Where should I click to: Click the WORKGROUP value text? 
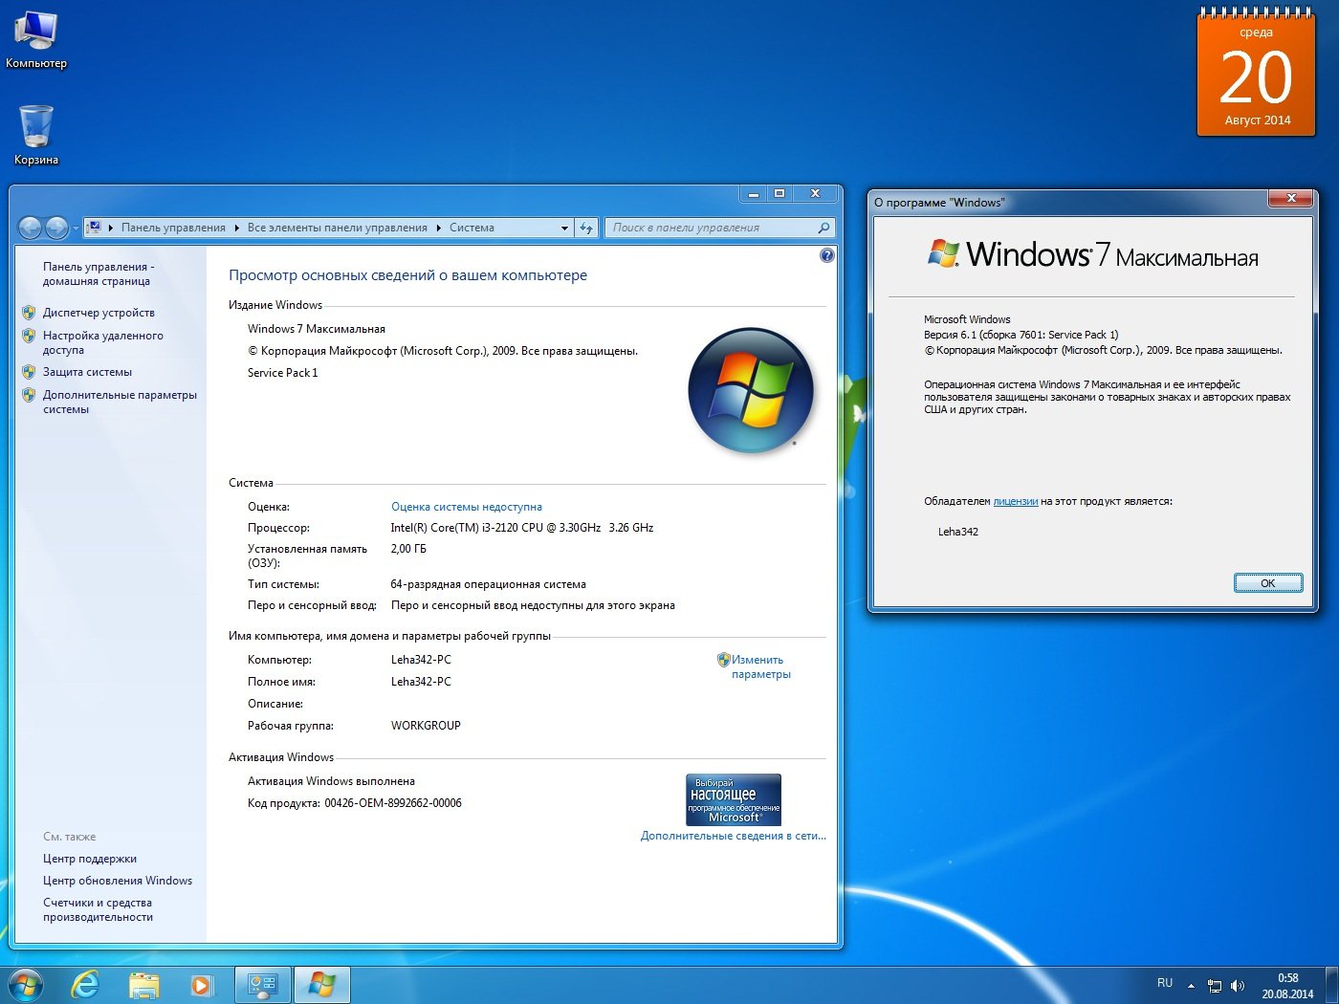[x=426, y=726]
